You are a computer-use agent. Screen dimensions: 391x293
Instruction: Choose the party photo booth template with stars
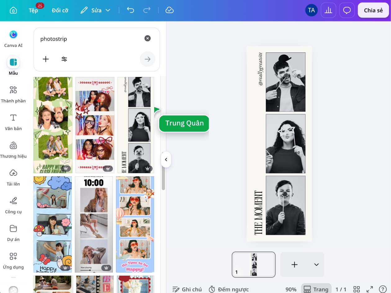(95, 125)
